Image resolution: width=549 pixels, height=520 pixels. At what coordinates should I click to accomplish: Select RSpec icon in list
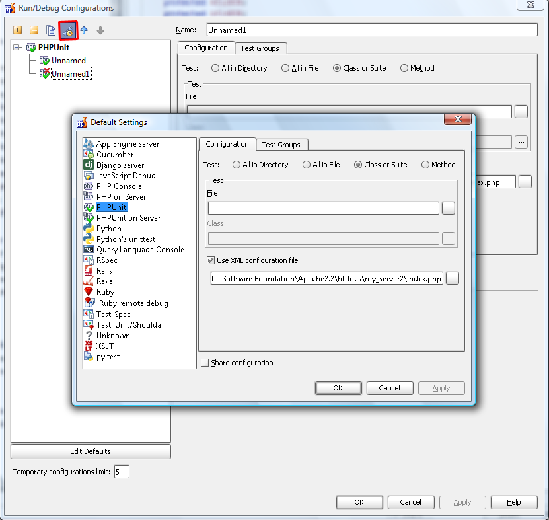tap(89, 260)
